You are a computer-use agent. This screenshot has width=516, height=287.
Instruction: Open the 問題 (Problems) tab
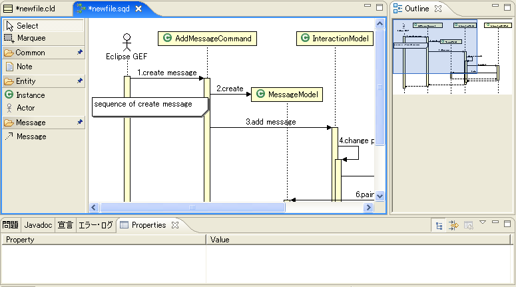coord(11,225)
